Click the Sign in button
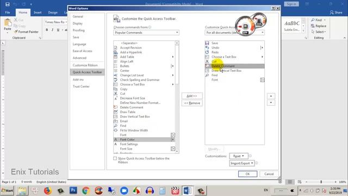This screenshot has width=348, height=196. [291, 4]
